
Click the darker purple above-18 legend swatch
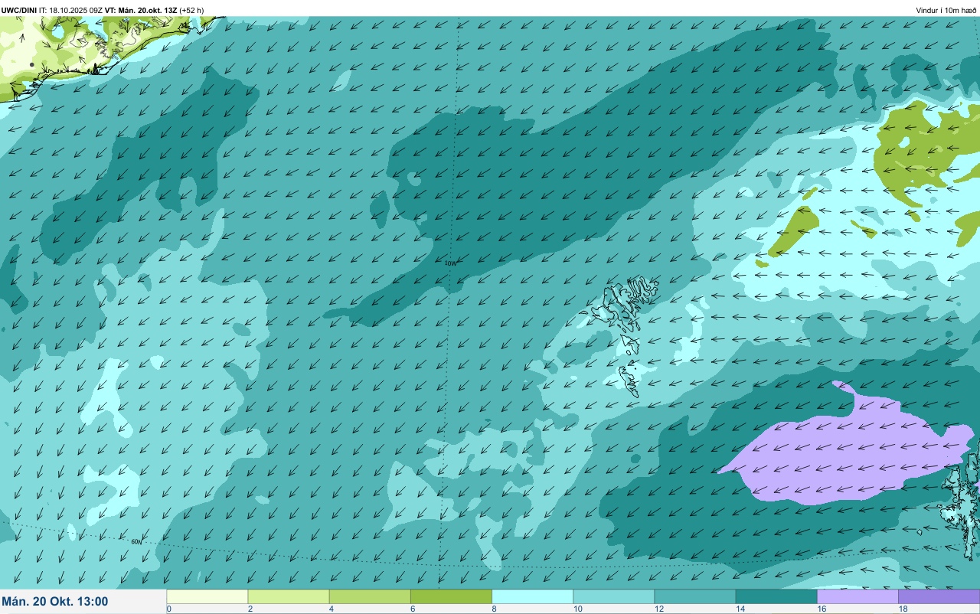(x=939, y=596)
